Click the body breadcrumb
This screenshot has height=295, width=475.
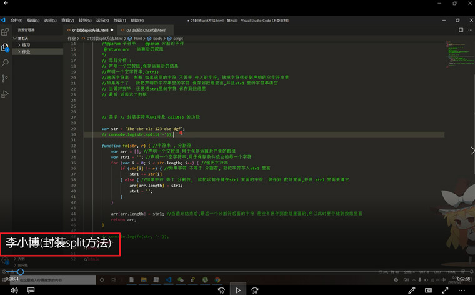point(157,39)
